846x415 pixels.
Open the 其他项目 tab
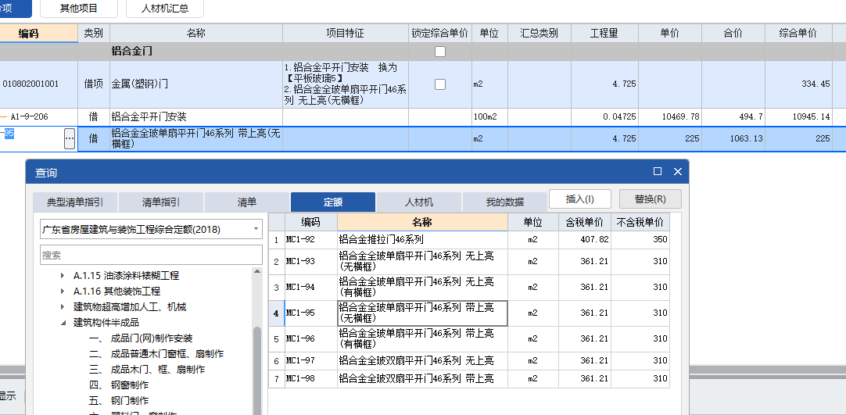79,9
